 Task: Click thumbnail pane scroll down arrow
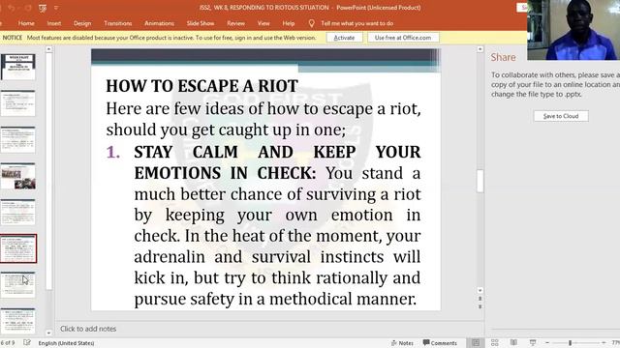[x=49, y=333]
